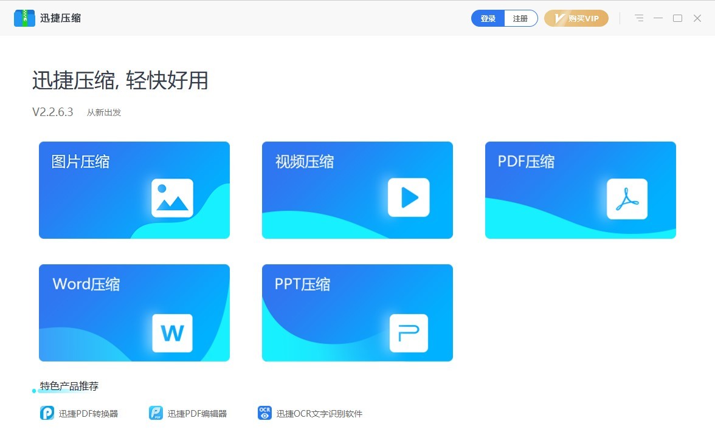Click the play icon on the 视频压缩 card
This screenshot has width=715, height=435.
[409, 197]
